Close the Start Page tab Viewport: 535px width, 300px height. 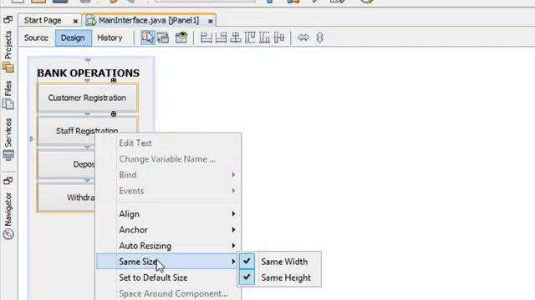point(75,21)
